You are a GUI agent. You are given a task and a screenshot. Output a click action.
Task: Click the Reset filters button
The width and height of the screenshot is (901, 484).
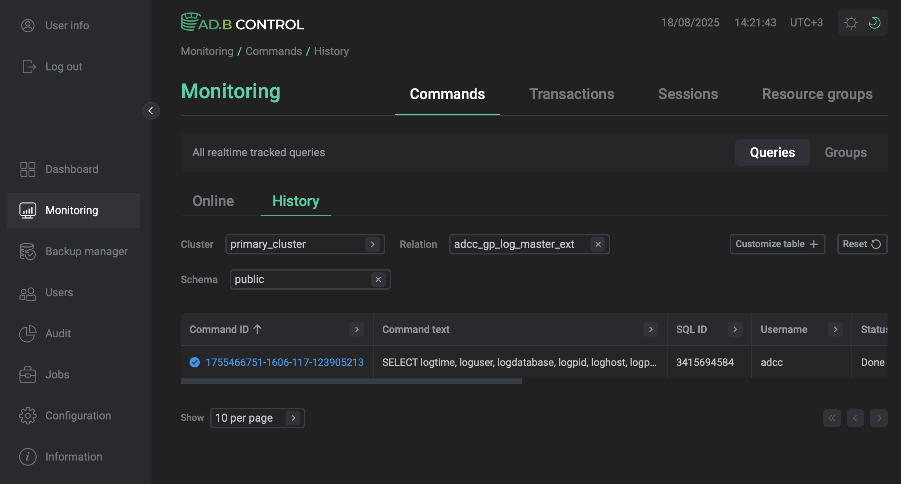(x=861, y=244)
